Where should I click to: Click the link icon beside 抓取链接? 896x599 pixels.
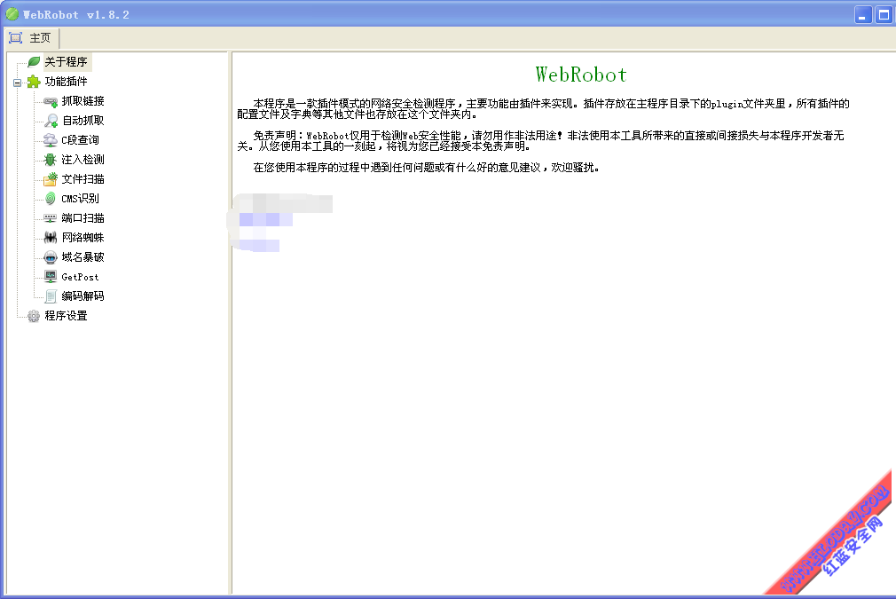pyautogui.click(x=51, y=101)
